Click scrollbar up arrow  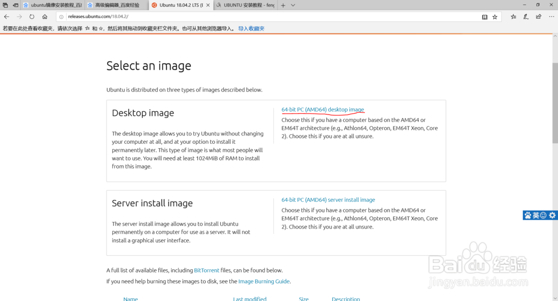click(x=555, y=37)
